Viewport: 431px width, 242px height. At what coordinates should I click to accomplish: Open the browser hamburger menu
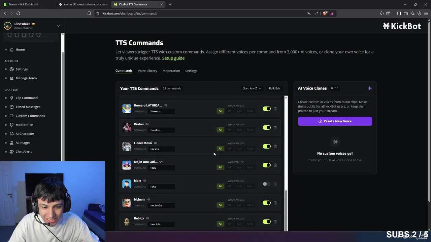426,13
